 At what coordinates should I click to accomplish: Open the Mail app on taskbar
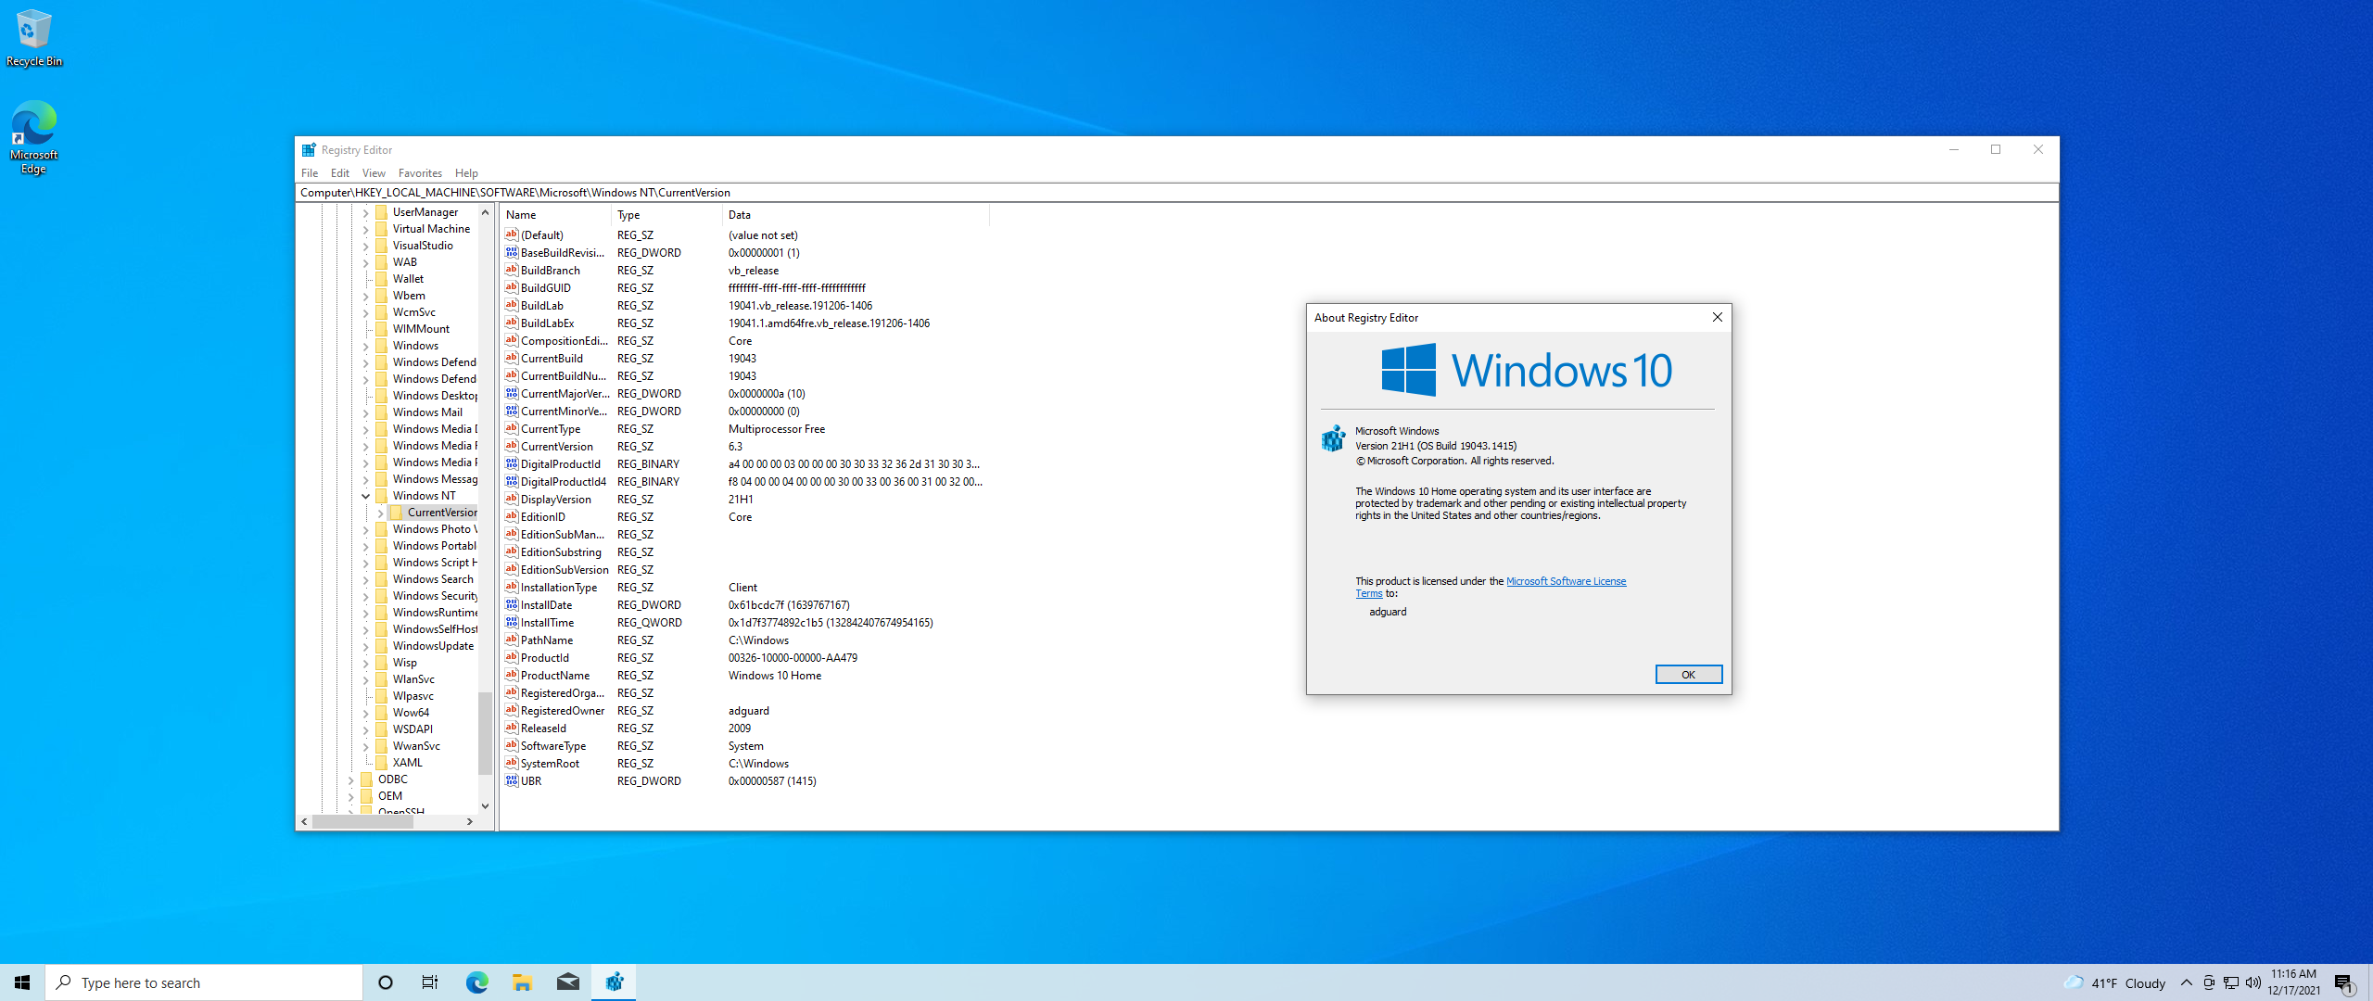coord(568,982)
